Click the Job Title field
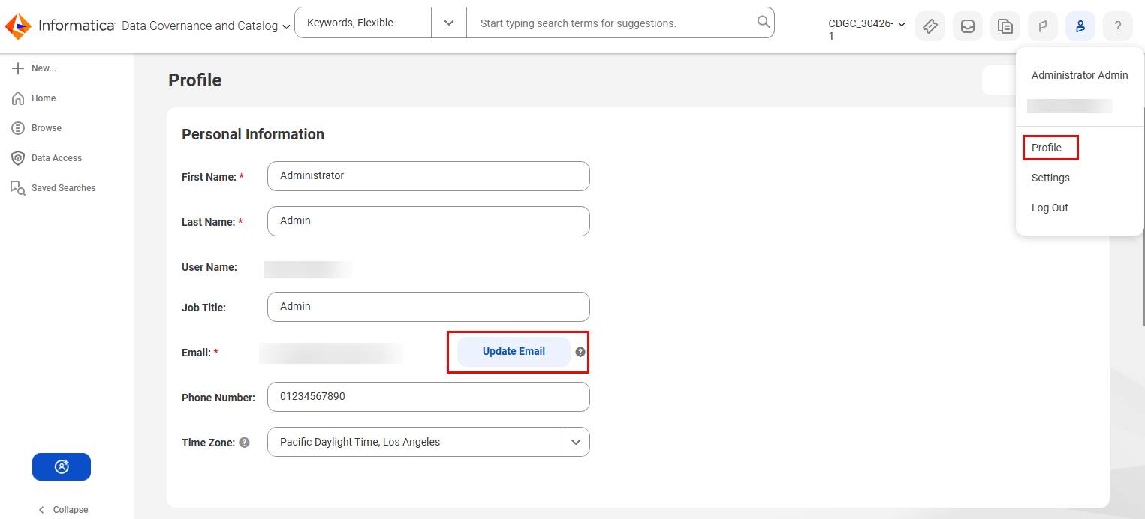This screenshot has width=1145, height=519. point(429,307)
